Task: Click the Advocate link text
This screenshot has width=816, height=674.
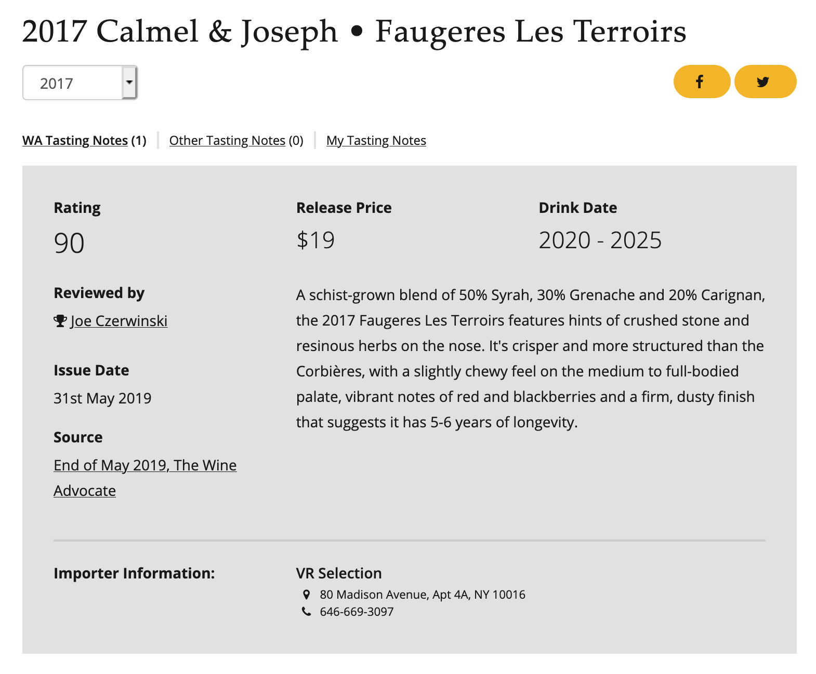Action: pos(85,491)
